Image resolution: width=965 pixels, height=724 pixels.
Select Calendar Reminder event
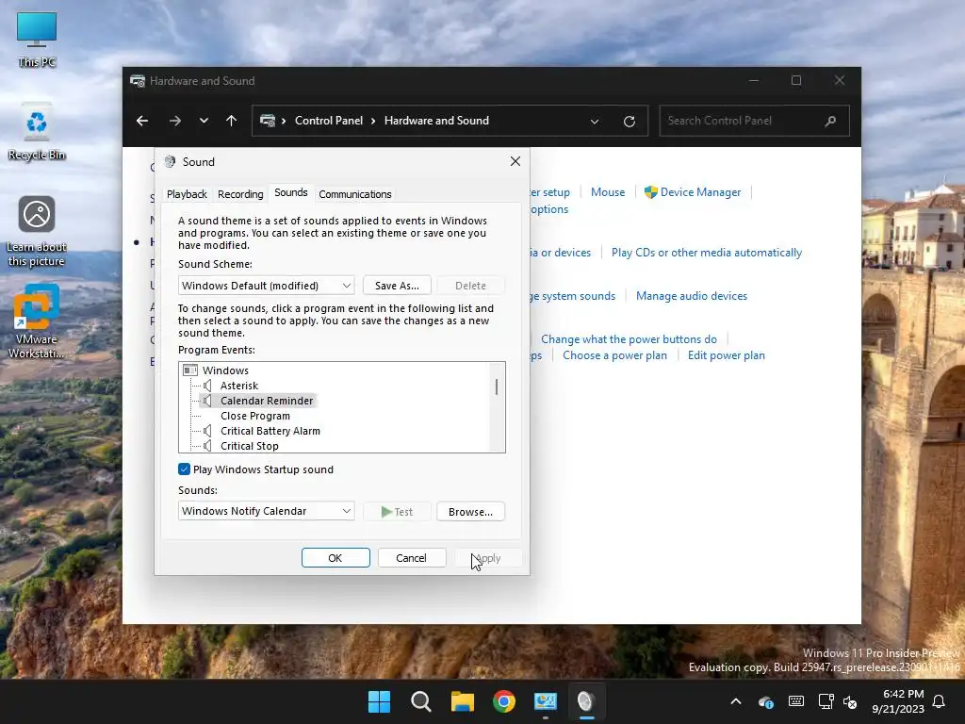(x=267, y=401)
